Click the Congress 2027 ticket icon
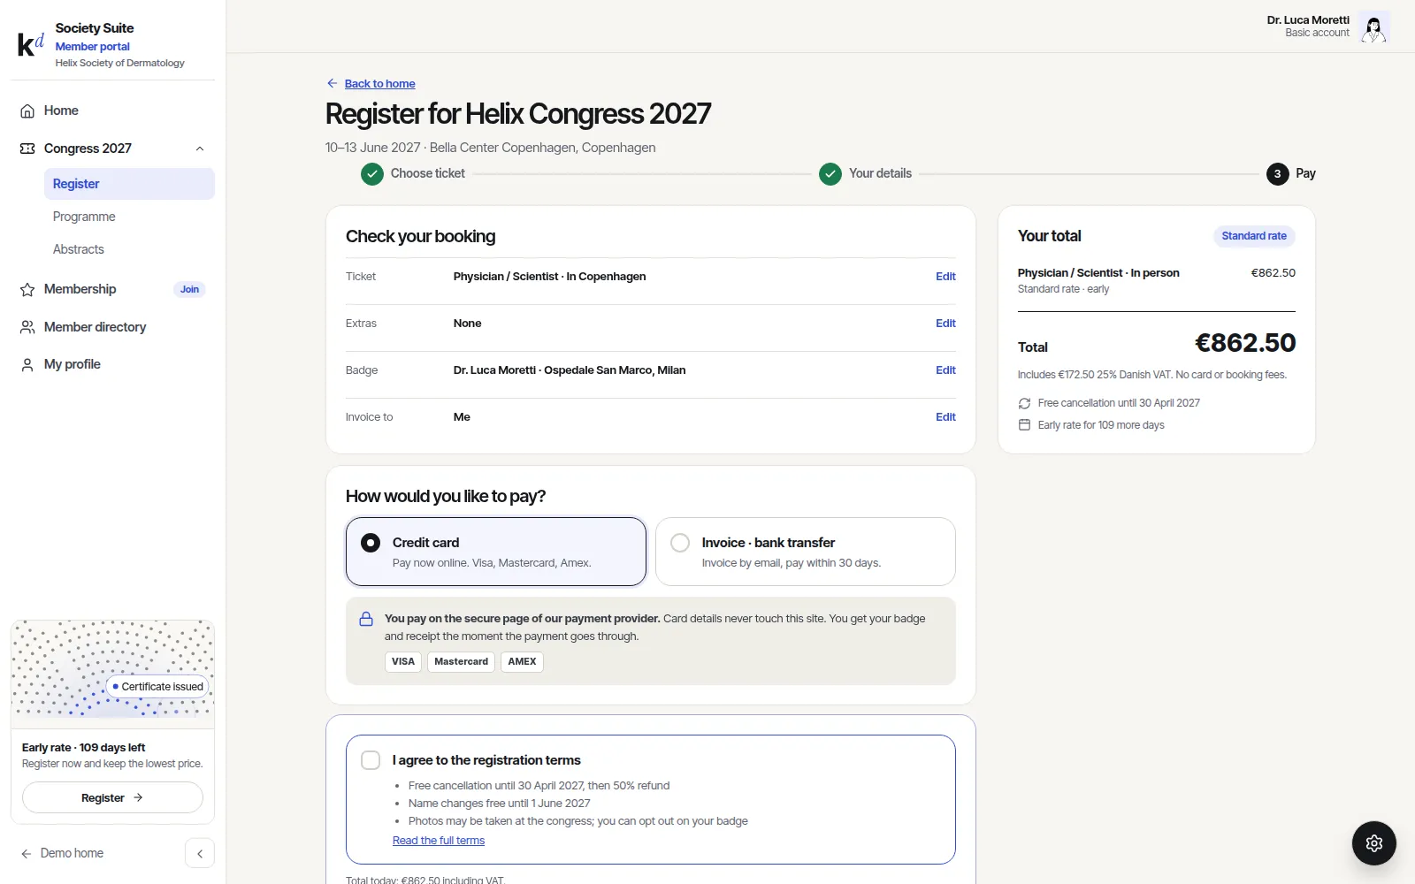Viewport: 1415px width, 884px height. 27,149
